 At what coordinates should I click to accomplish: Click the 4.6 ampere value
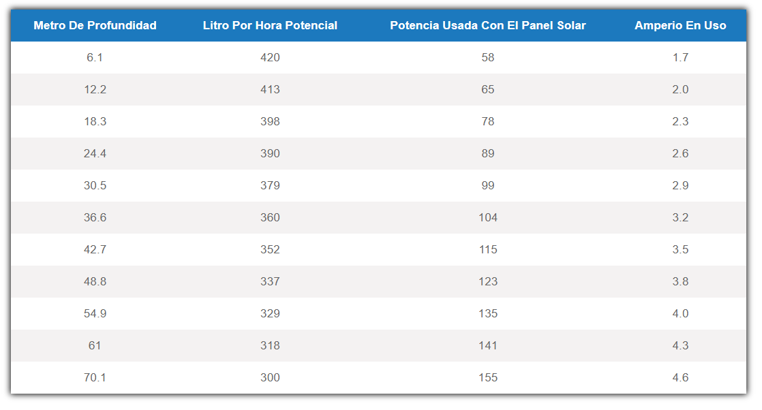tap(680, 378)
